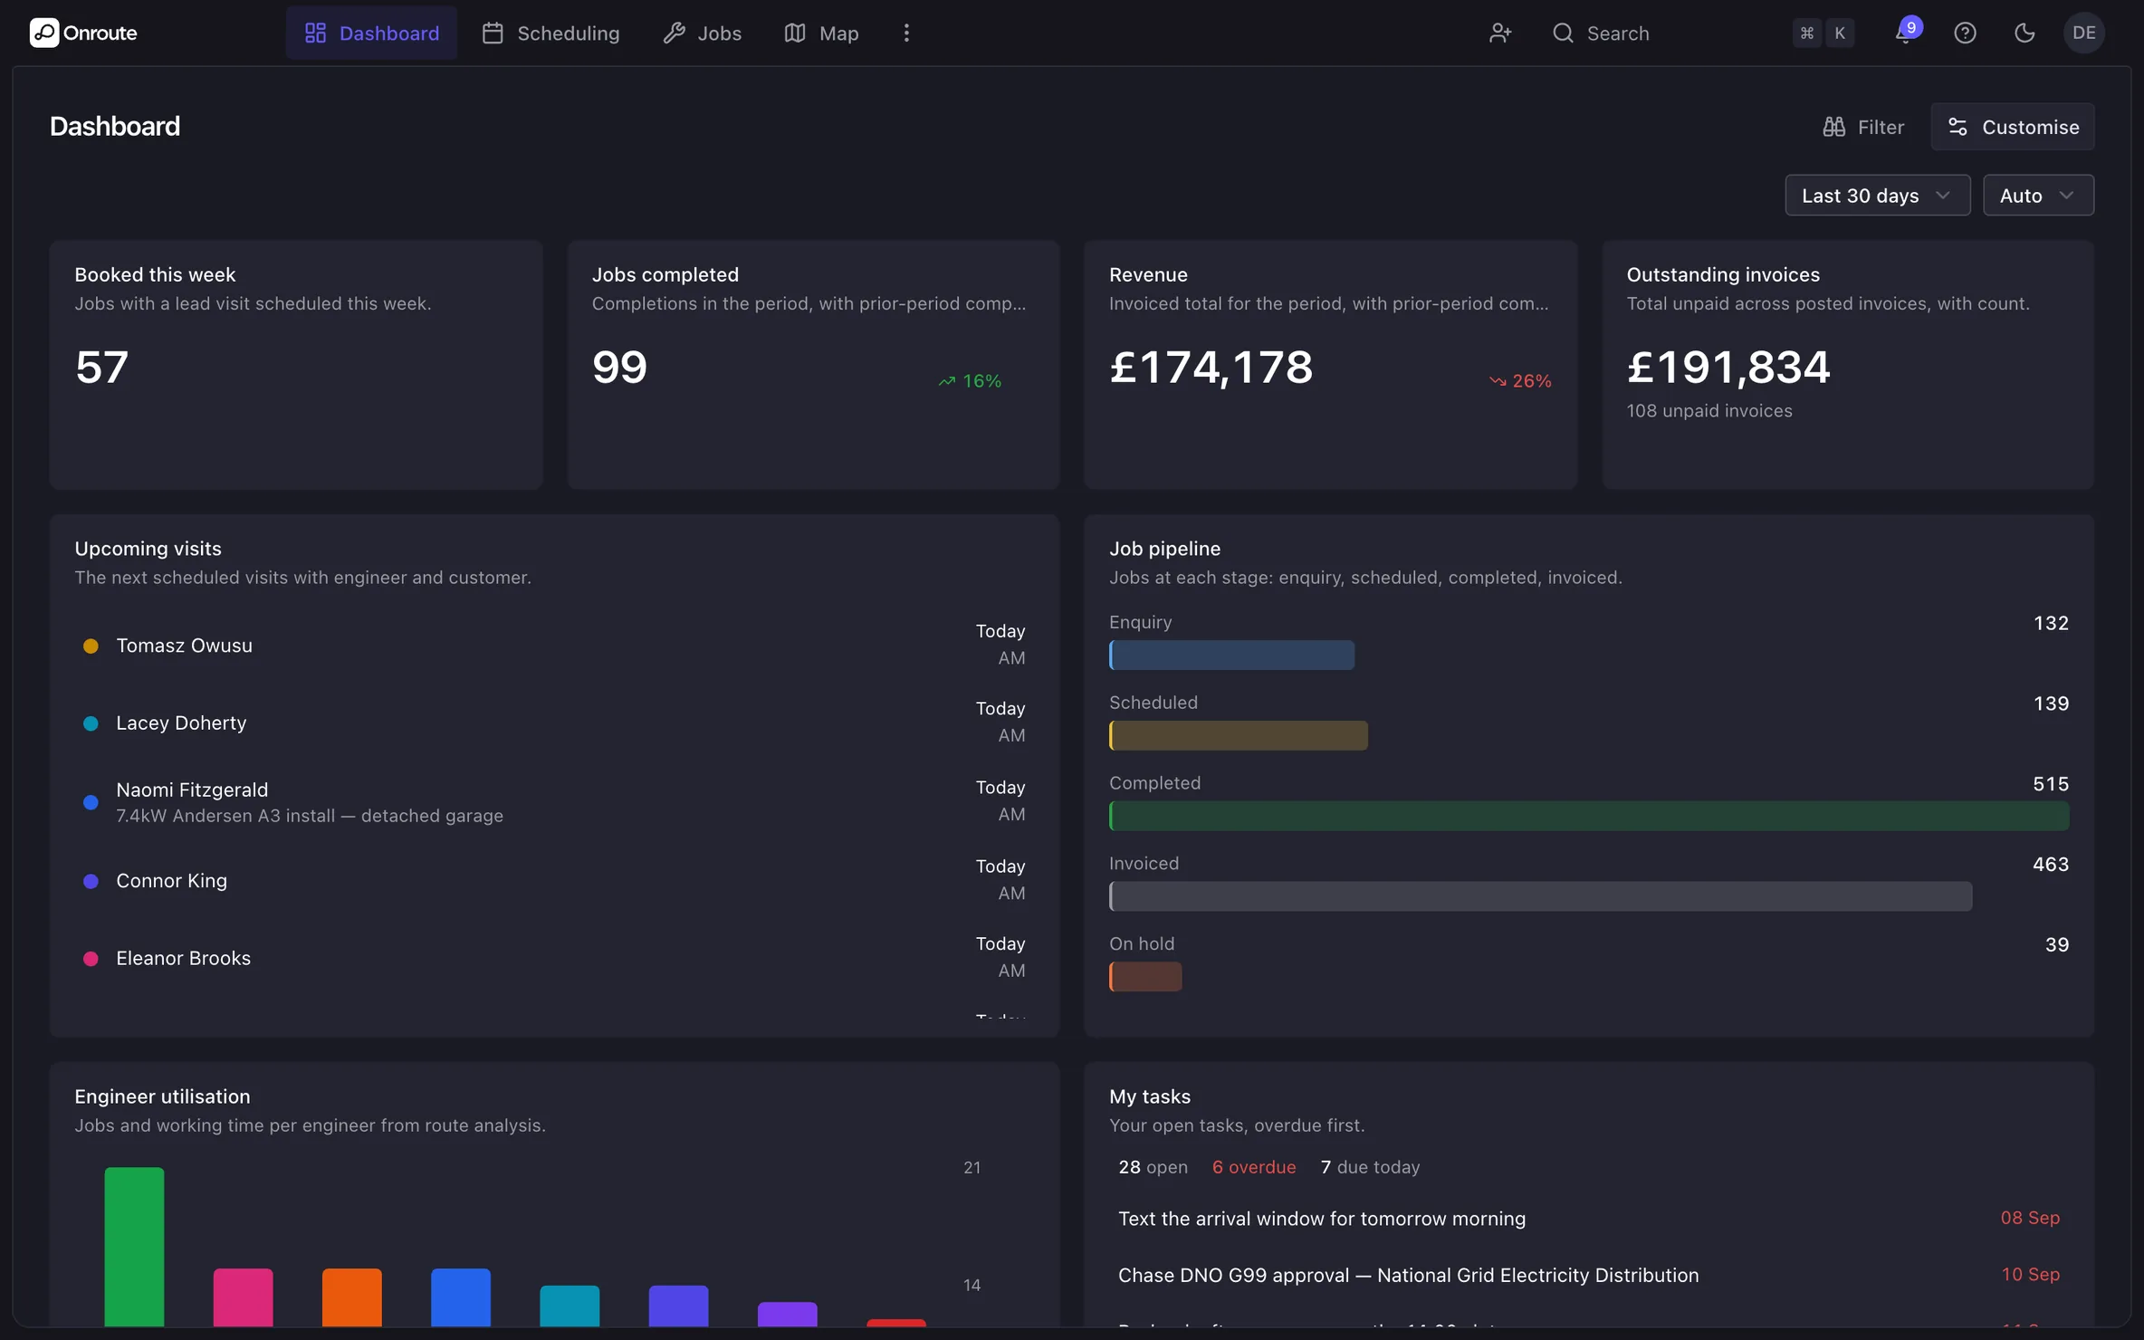Open task Text the arrival window
The width and height of the screenshot is (2144, 1340).
tap(1589, 1219)
